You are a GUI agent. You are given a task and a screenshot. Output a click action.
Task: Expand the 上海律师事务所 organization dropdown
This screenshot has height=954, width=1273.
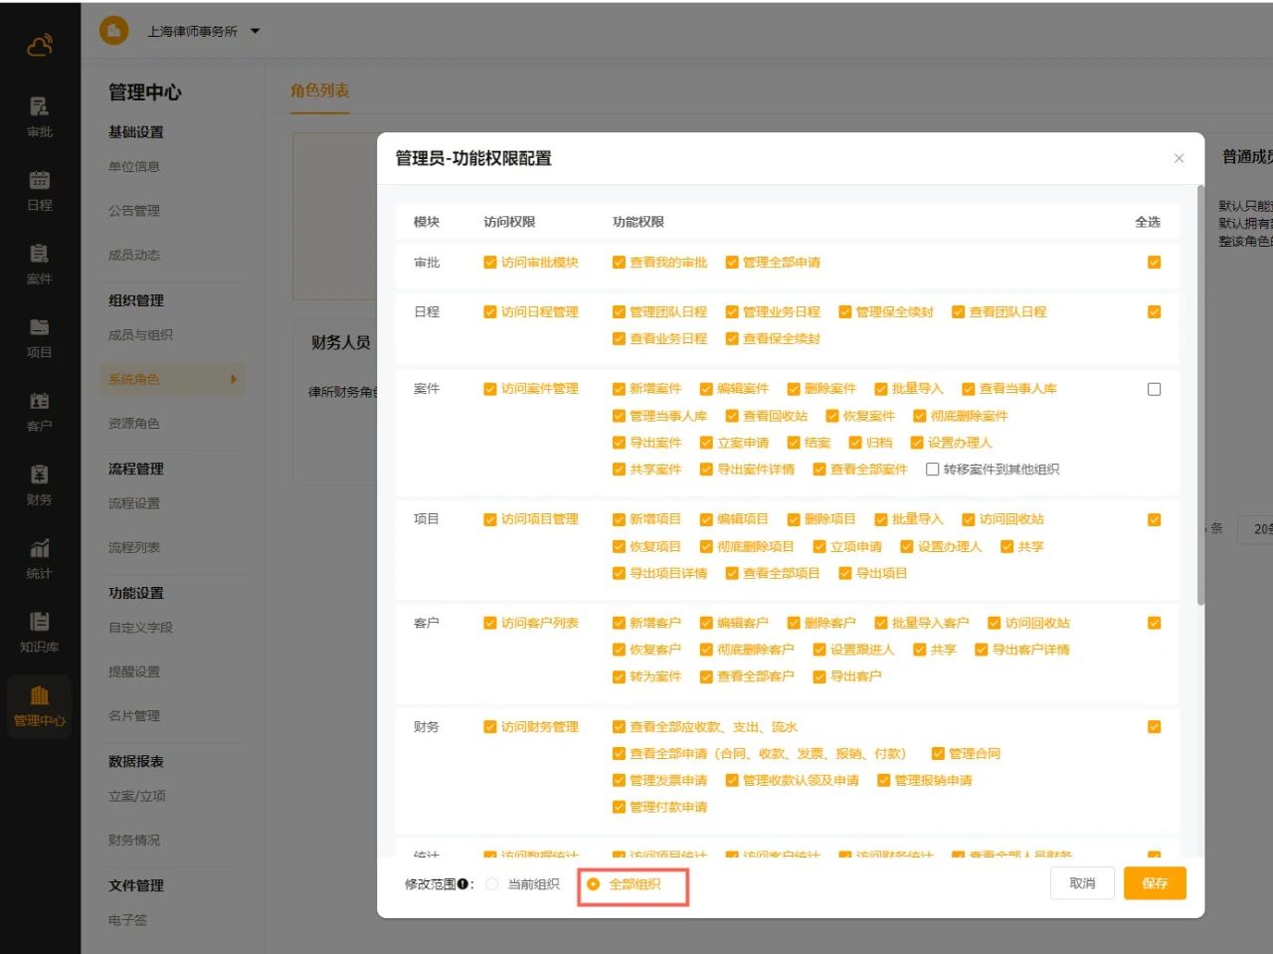pos(255,31)
